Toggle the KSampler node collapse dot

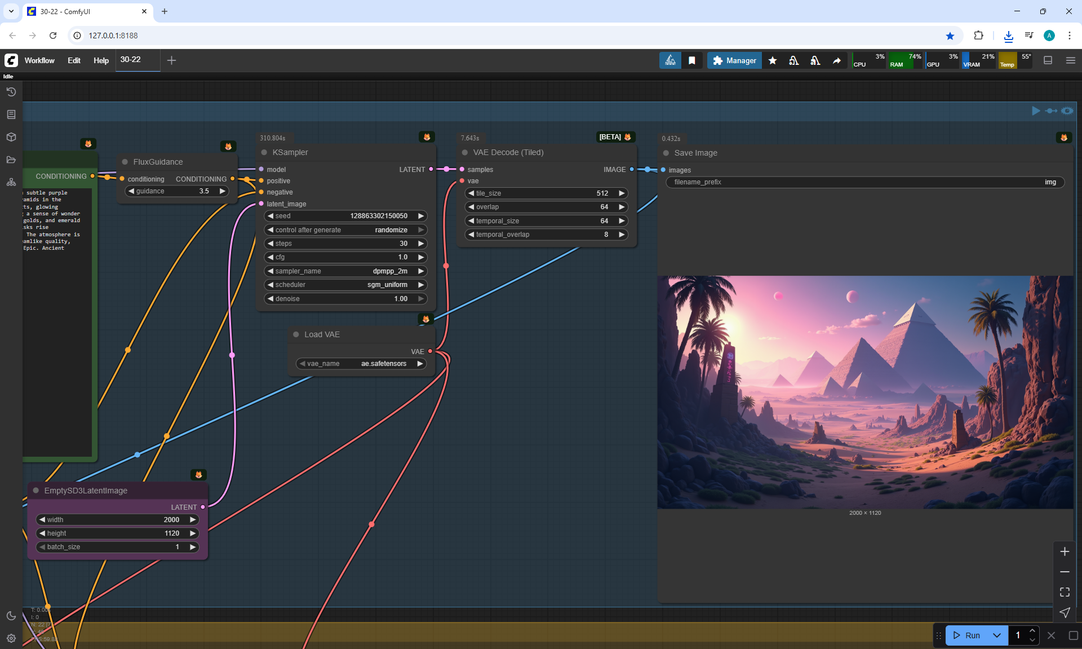(x=264, y=152)
